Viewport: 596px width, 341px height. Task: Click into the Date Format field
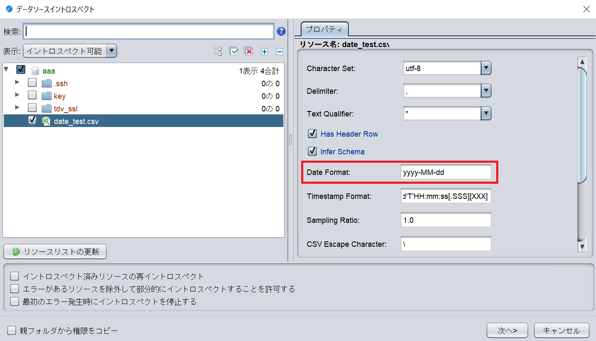(446, 172)
